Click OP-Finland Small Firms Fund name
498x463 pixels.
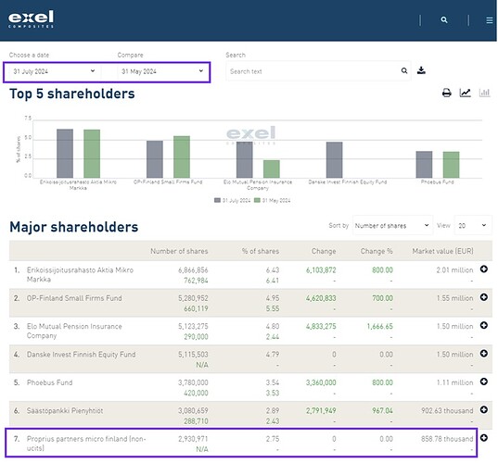pos(74,298)
